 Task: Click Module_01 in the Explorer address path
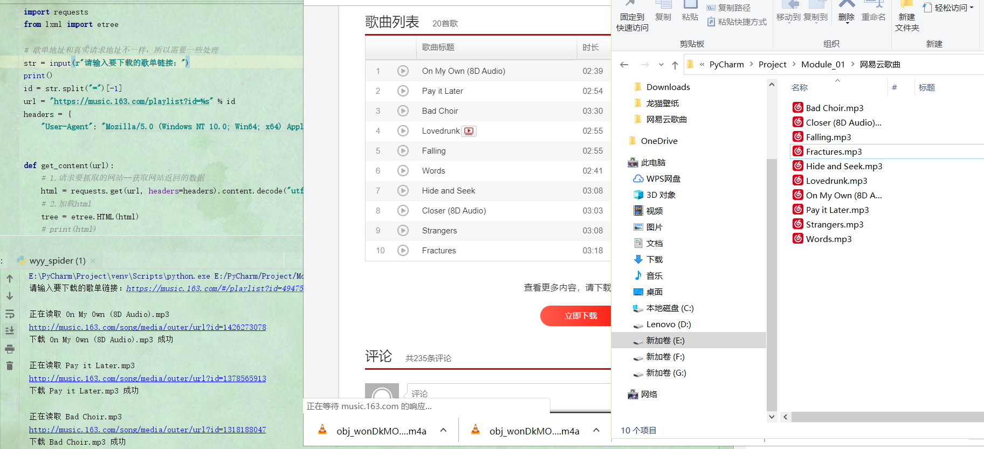pos(823,65)
